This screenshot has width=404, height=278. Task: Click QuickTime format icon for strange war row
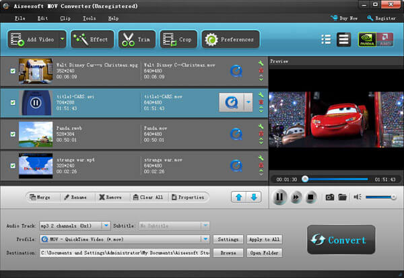[x=236, y=166]
